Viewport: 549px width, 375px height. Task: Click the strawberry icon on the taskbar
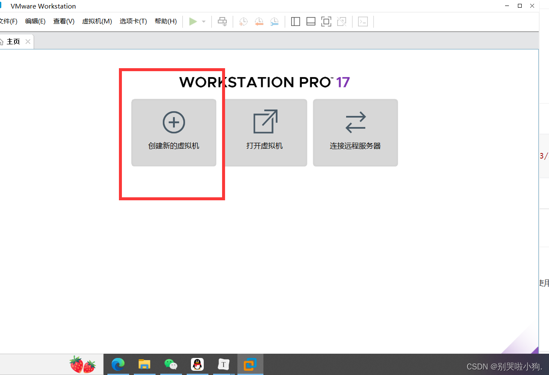click(x=83, y=364)
